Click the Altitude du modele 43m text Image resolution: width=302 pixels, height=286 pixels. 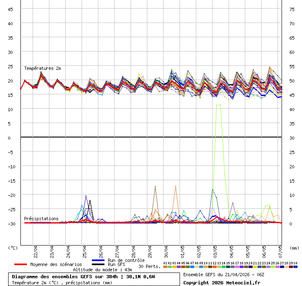[x=102, y=270]
